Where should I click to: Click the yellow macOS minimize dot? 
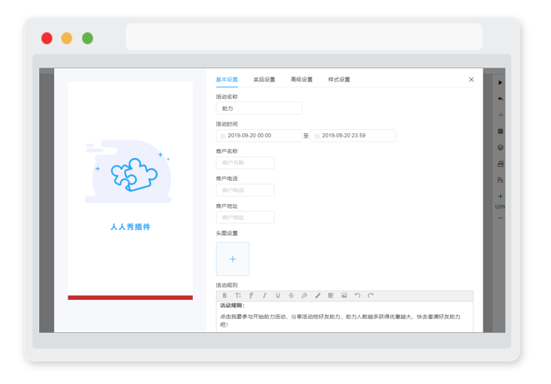pyautogui.click(x=67, y=38)
